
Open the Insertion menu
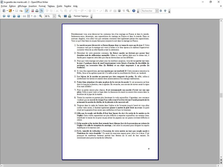click(x=33, y=6)
